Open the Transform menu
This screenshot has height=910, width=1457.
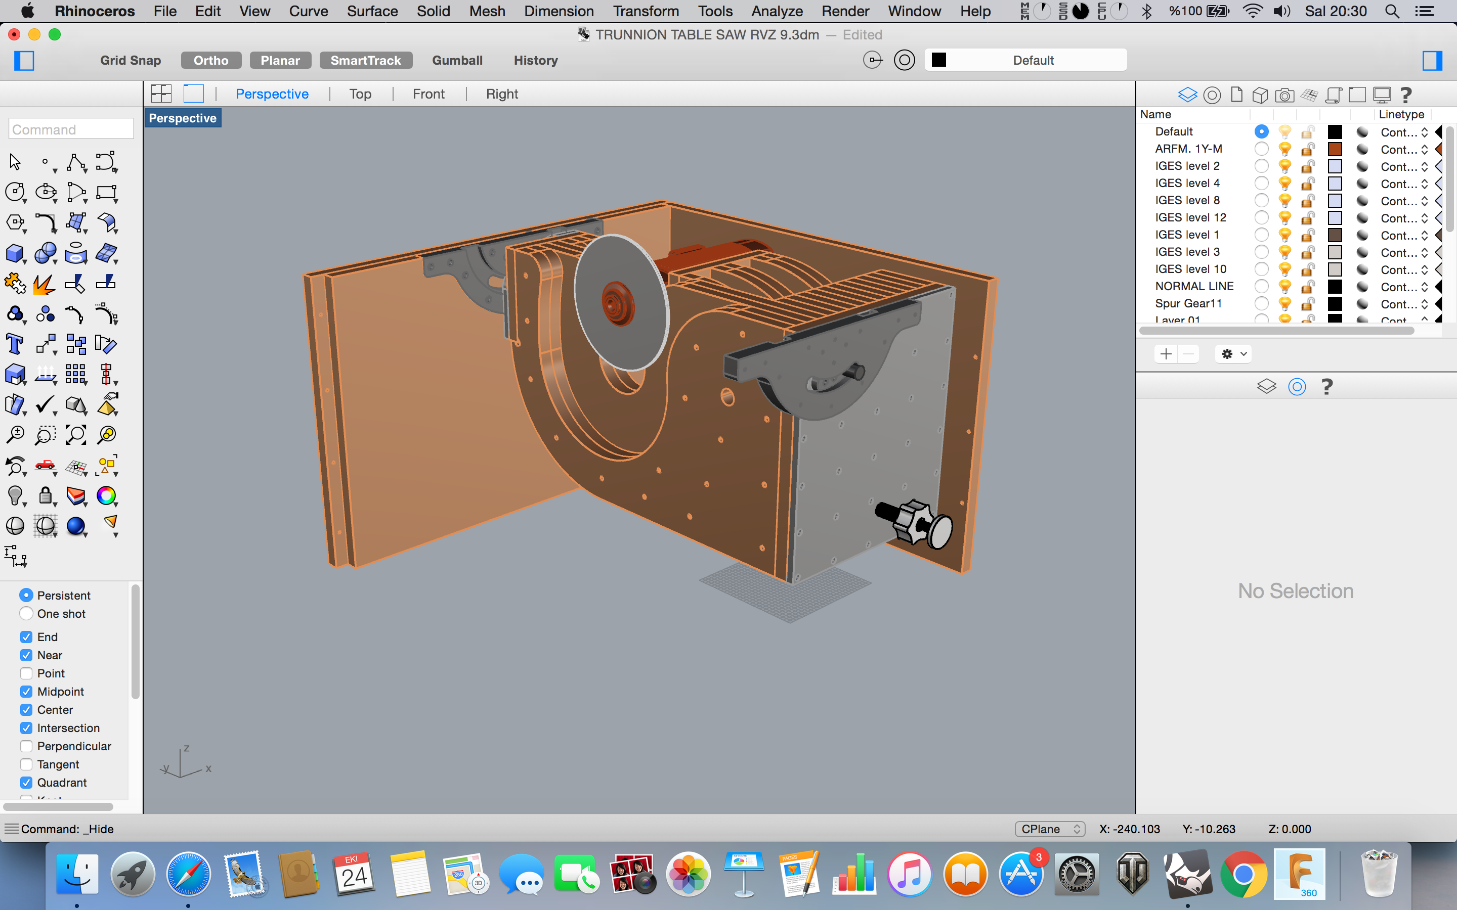[646, 11]
